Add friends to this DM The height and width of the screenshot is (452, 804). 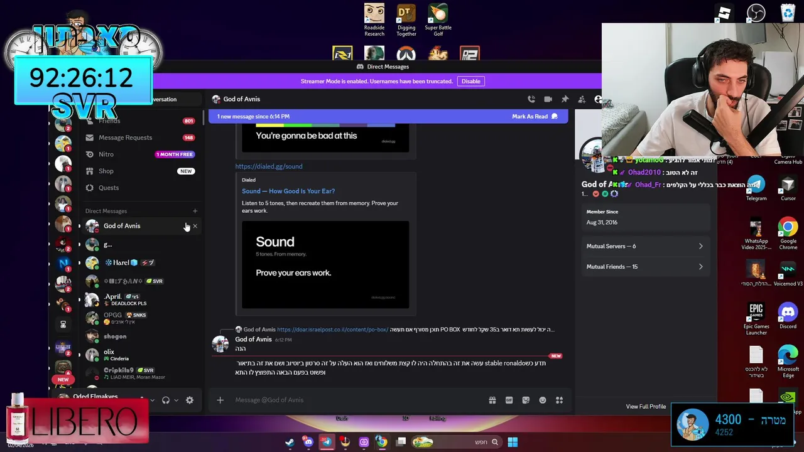(x=582, y=99)
